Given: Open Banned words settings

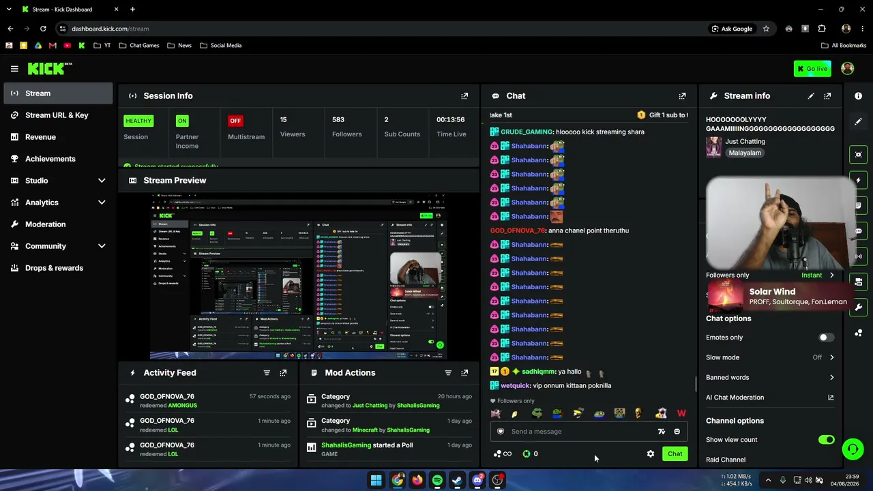Looking at the screenshot, I should tap(770, 377).
